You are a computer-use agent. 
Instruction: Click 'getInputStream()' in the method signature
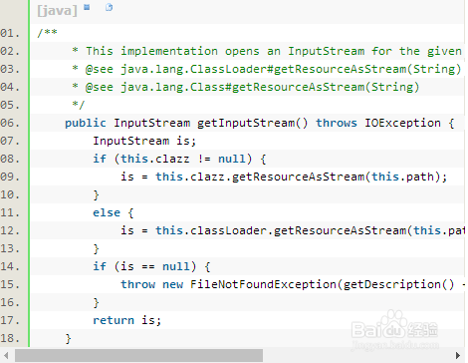click(253, 123)
